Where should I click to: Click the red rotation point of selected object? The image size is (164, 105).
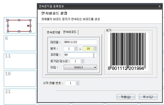28,26
